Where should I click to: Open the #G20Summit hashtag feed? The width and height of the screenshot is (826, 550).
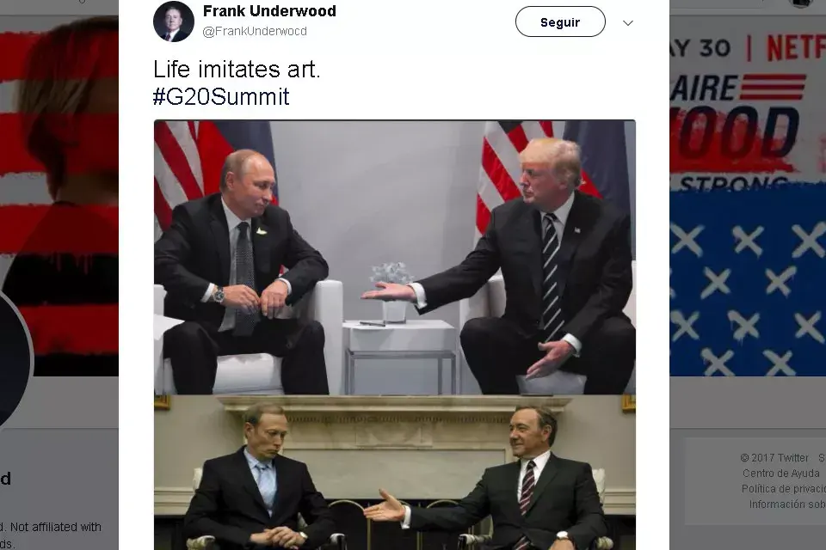click(221, 97)
